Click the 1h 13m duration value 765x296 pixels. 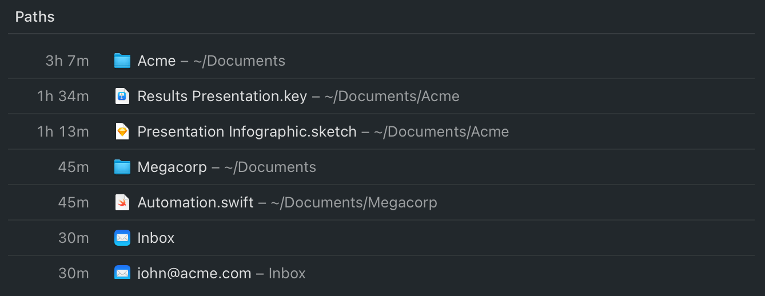pyautogui.click(x=63, y=131)
